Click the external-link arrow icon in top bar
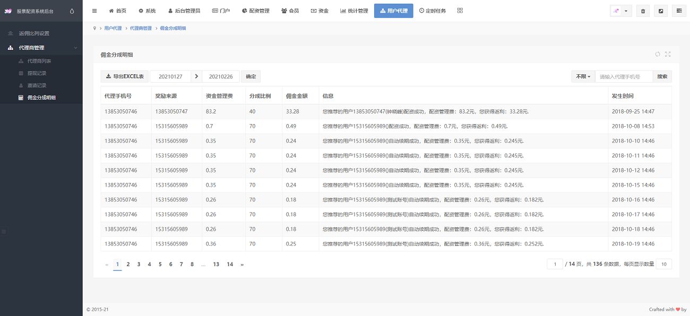690x316 pixels. point(661,11)
